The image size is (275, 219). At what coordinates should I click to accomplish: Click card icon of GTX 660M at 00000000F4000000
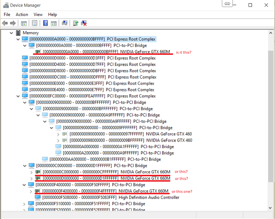pos(38,191)
